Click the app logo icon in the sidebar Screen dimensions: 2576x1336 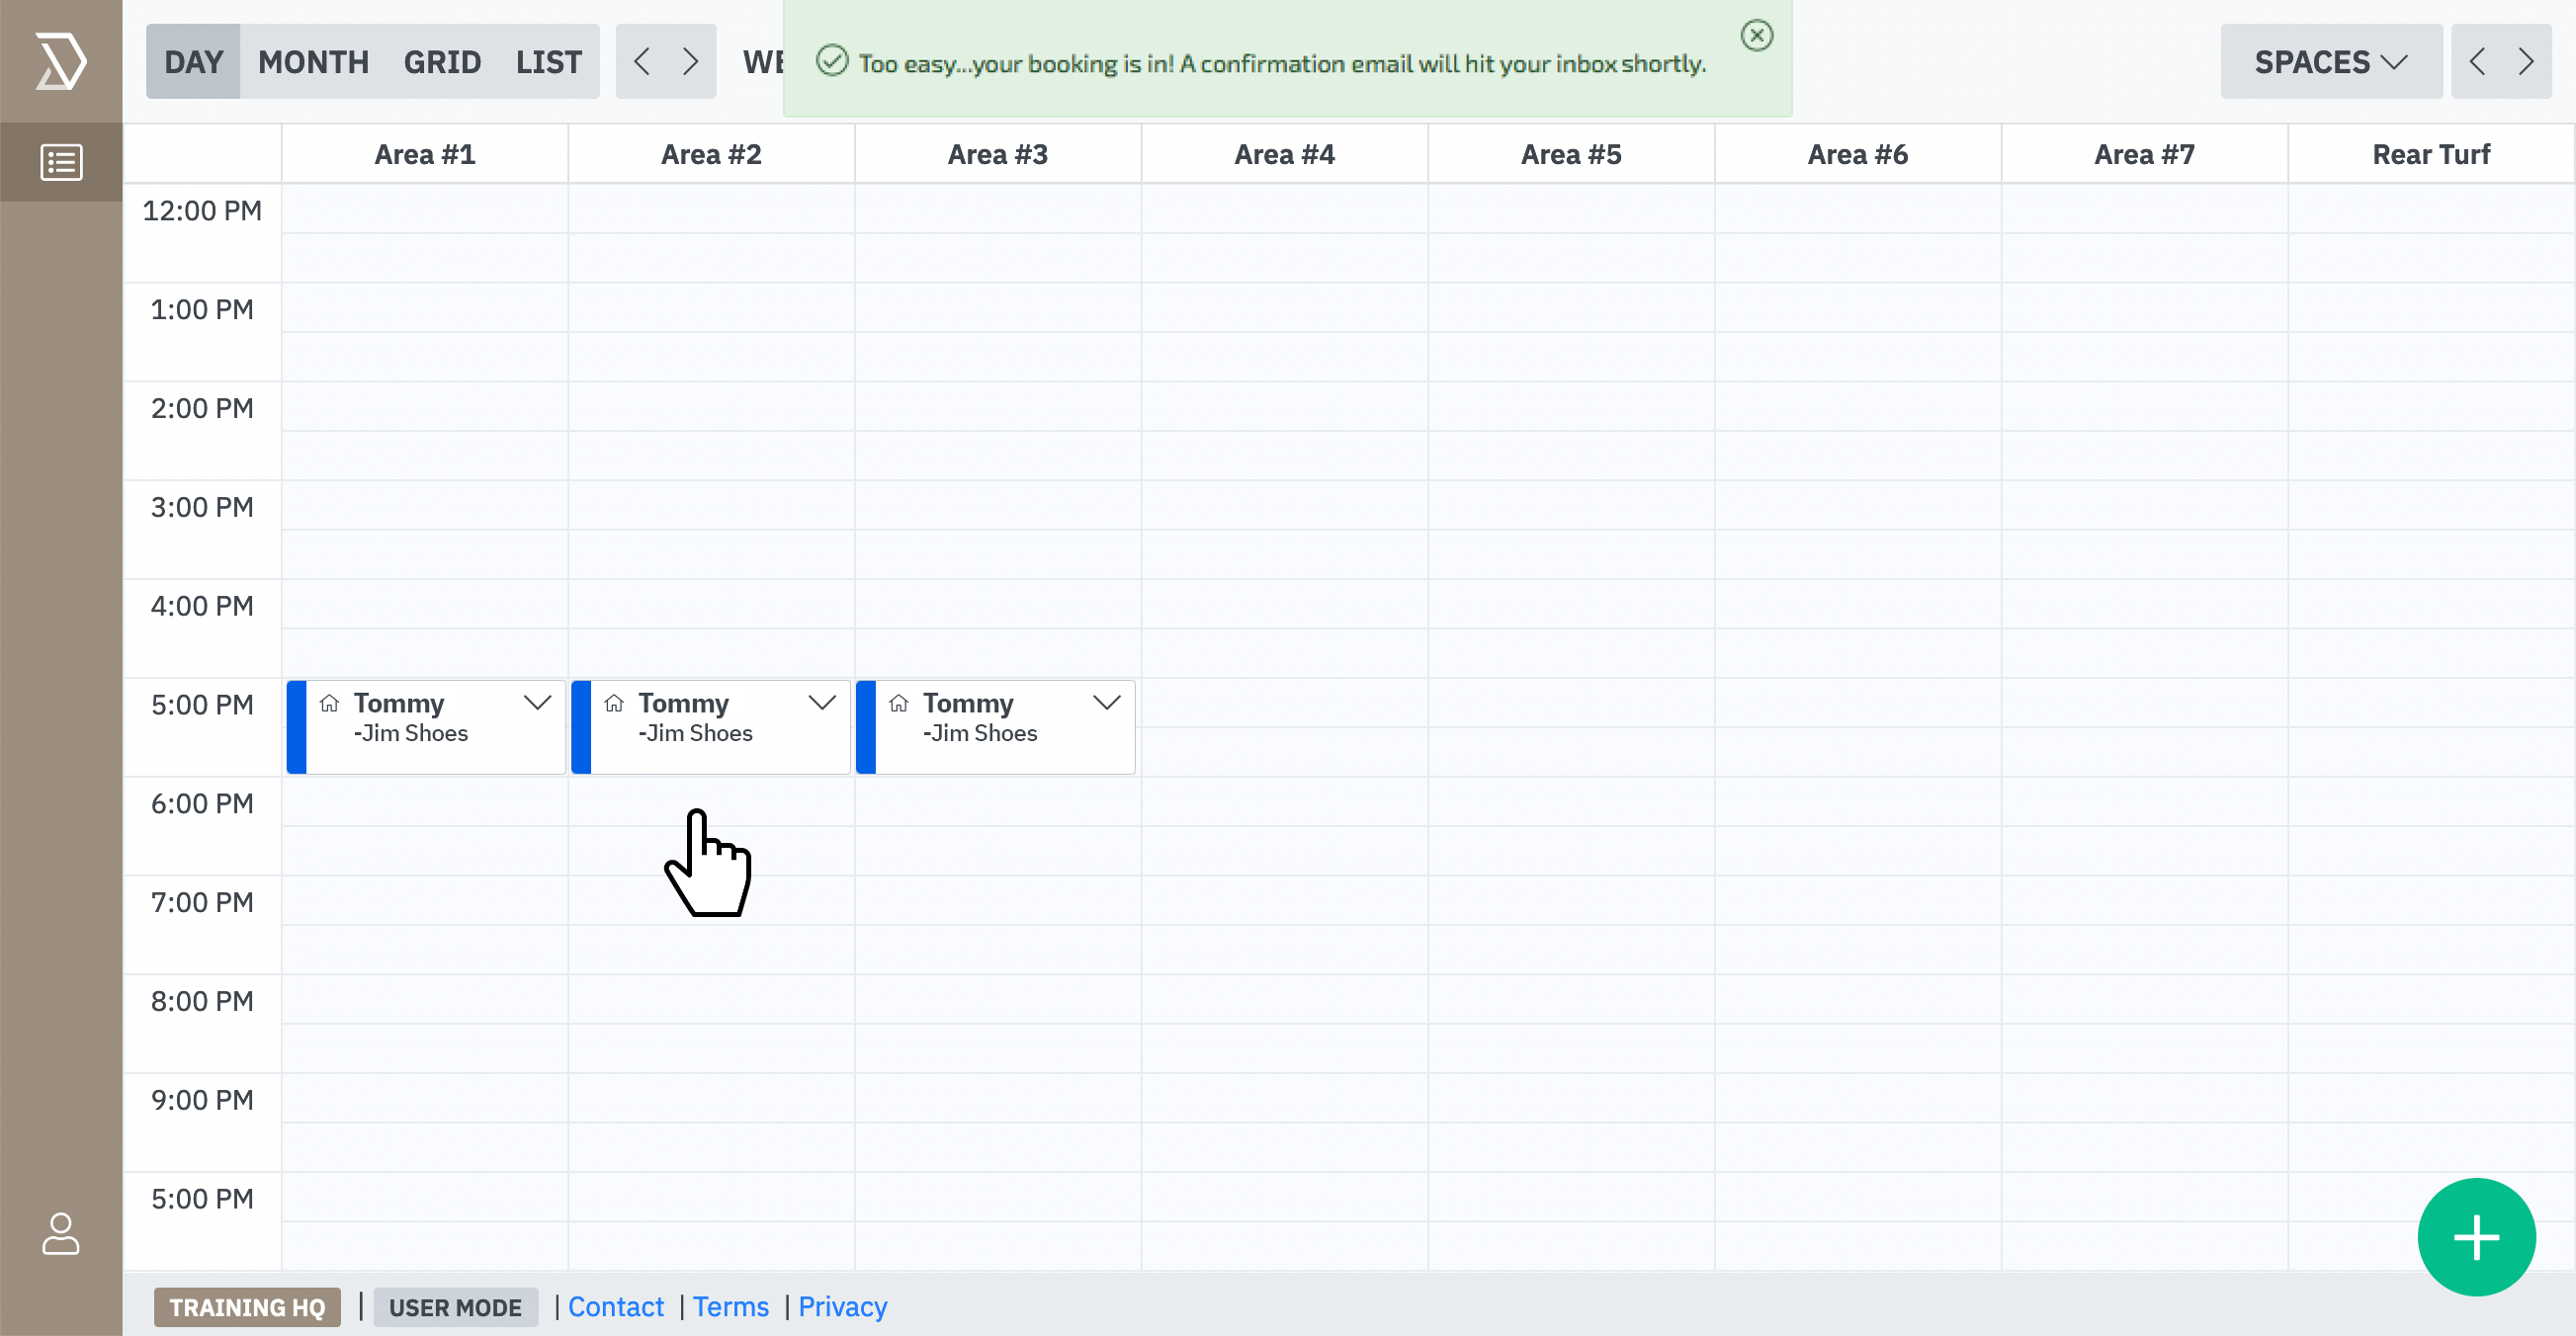point(61,61)
